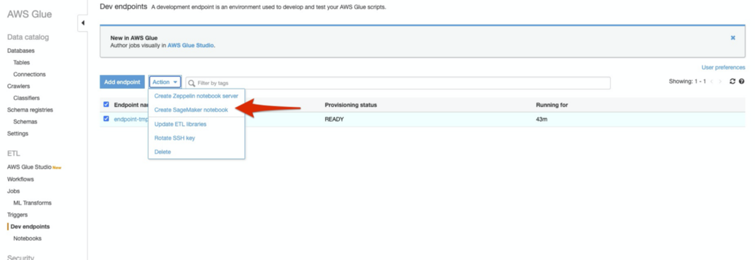Open Triggers in the sidebar

[17, 215]
